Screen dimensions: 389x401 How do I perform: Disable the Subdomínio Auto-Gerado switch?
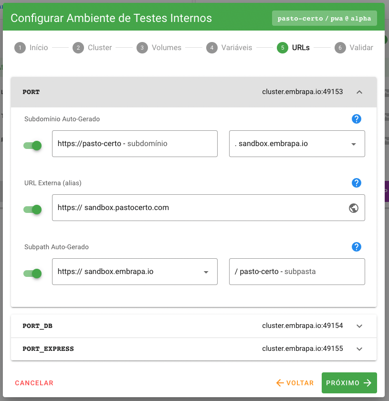(32, 146)
